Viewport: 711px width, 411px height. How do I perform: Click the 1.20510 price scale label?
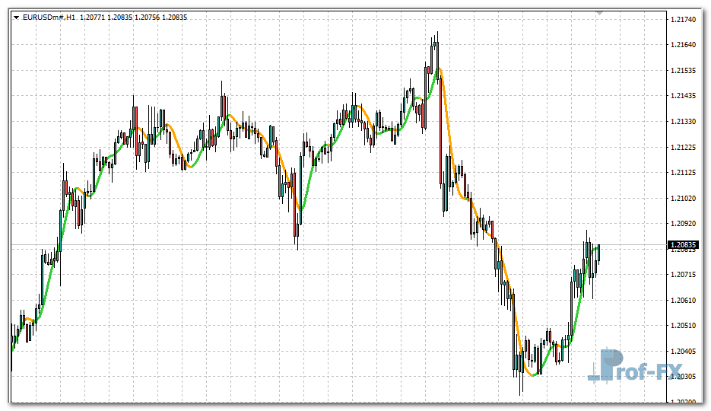[685, 326]
